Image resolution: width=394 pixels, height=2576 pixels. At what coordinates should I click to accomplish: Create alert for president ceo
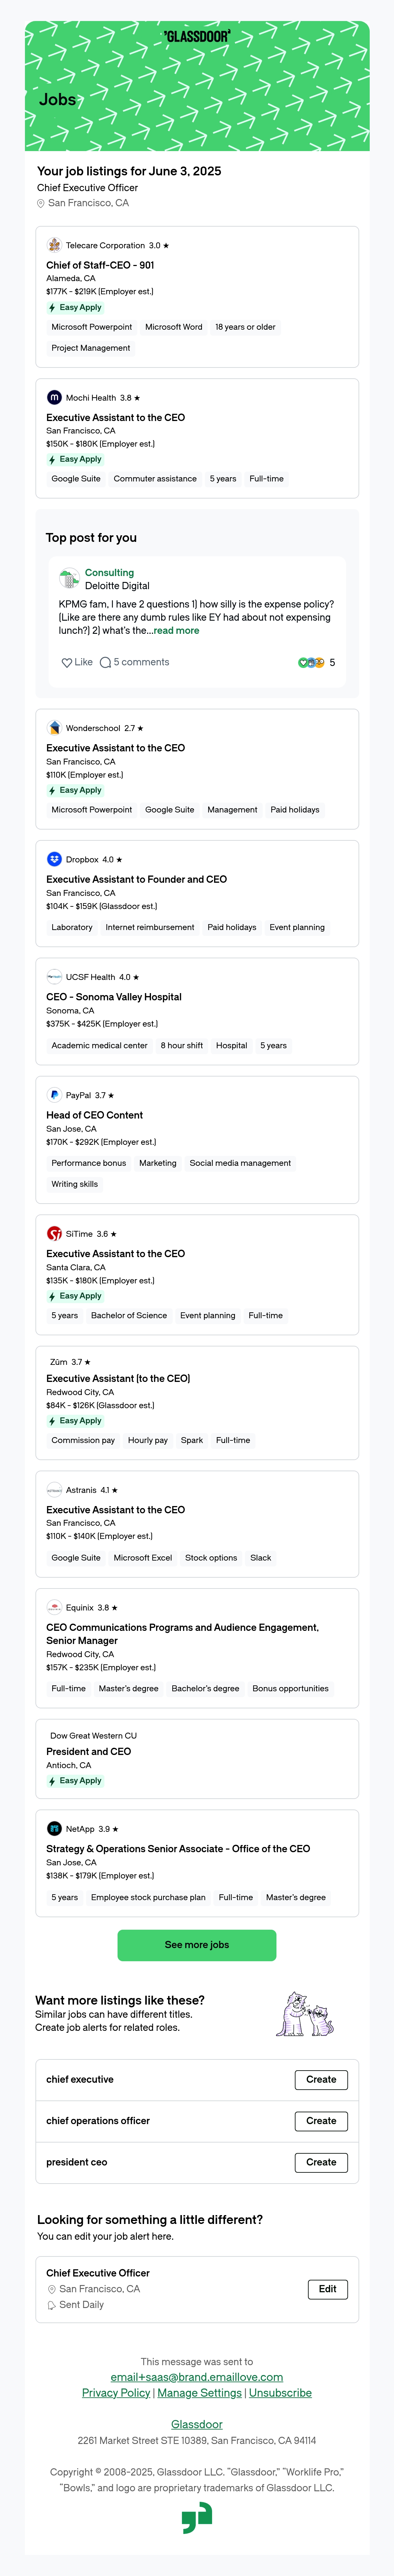coord(321,2162)
